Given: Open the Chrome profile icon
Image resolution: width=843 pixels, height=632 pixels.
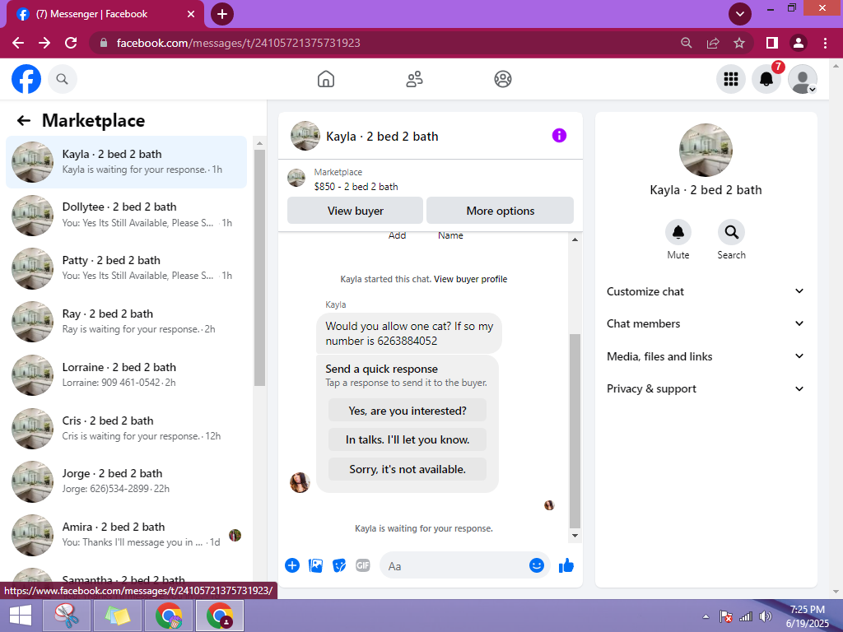Looking at the screenshot, I should point(799,43).
